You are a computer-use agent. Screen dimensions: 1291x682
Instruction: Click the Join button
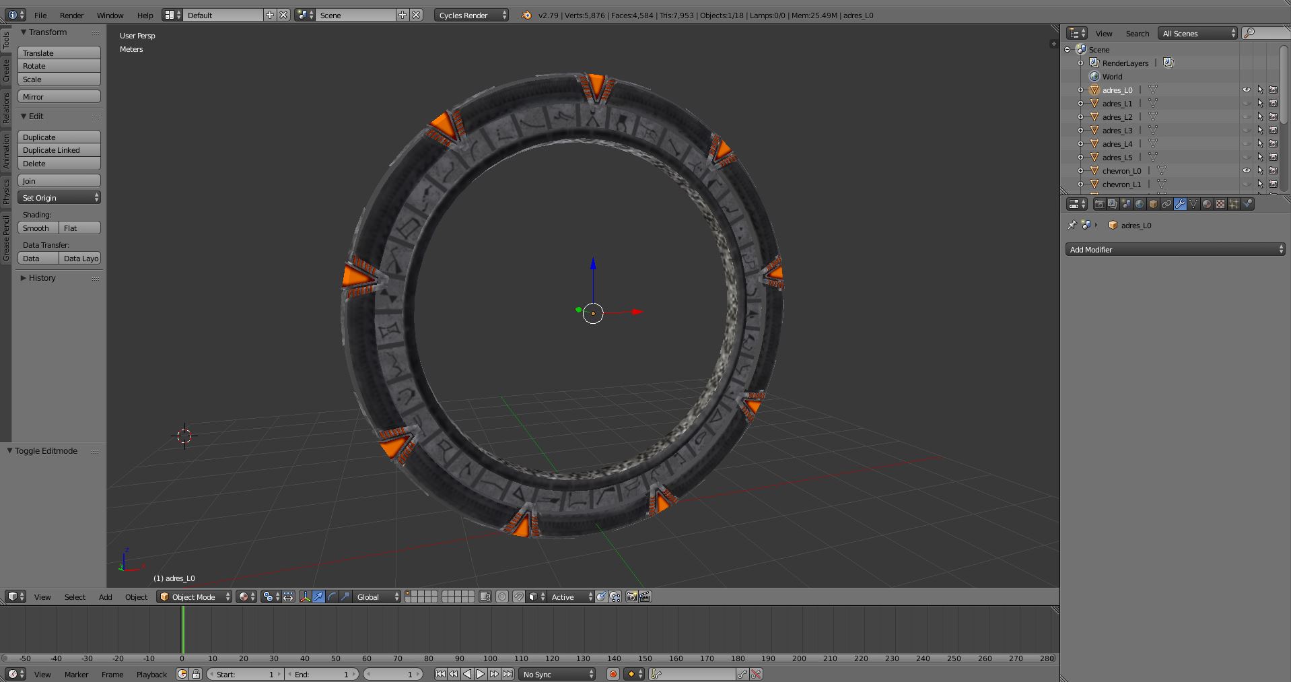(59, 180)
